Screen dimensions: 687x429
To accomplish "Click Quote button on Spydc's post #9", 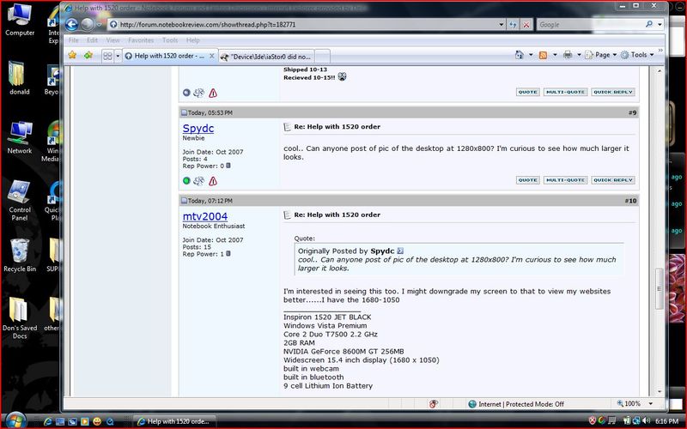I will [528, 180].
